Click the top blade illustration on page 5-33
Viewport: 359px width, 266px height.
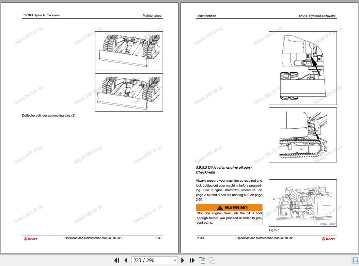[x=129, y=51]
